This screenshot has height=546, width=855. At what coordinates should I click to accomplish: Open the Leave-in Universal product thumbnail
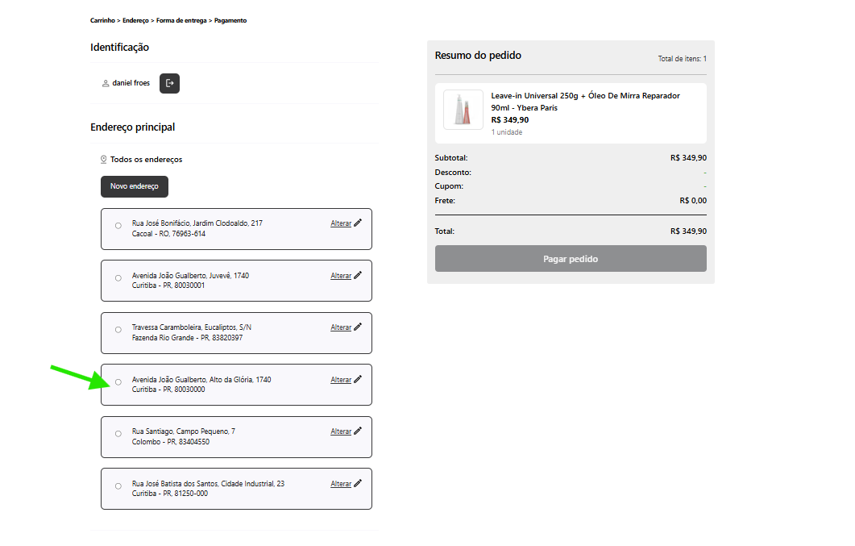(463, 110)
